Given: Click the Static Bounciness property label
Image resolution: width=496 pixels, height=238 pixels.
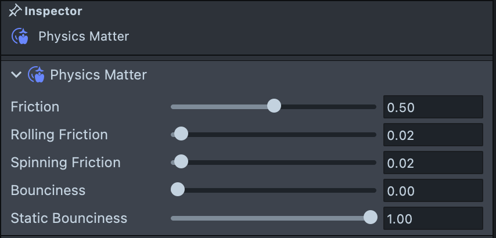Looking at the screenshot, I should coord(69,218).
